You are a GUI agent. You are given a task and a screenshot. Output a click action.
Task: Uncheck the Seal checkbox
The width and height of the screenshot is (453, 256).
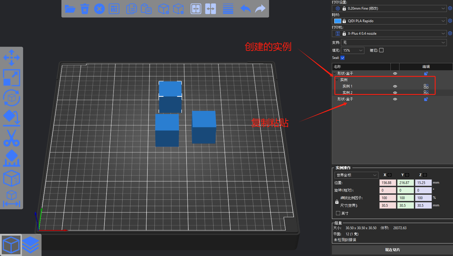342,58
